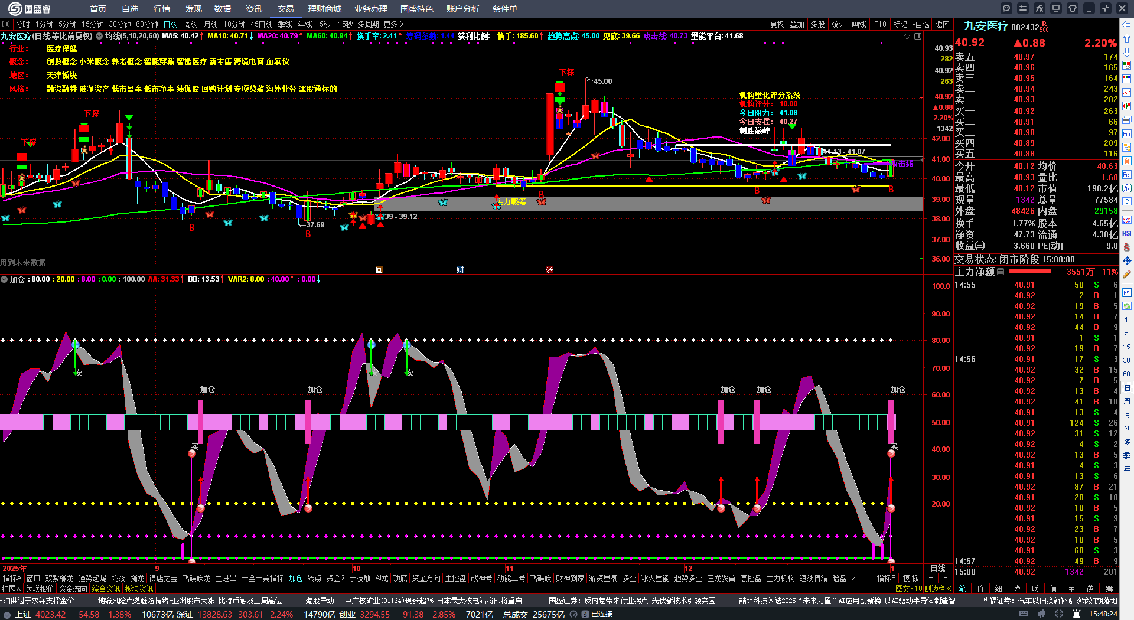Click the pencil drawing icon in right sidebar
Image resolution: width=1134 pixels, height=620 pixels.
[x=1127, y=274]
